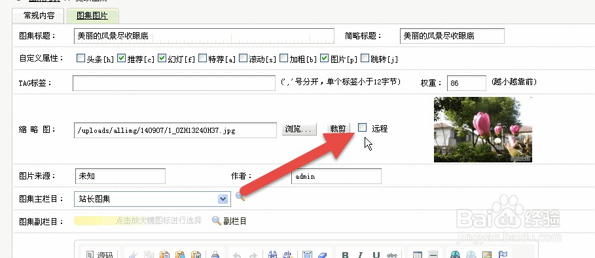Enable the 加粗[b] attribute checkbox

point(284,58)
